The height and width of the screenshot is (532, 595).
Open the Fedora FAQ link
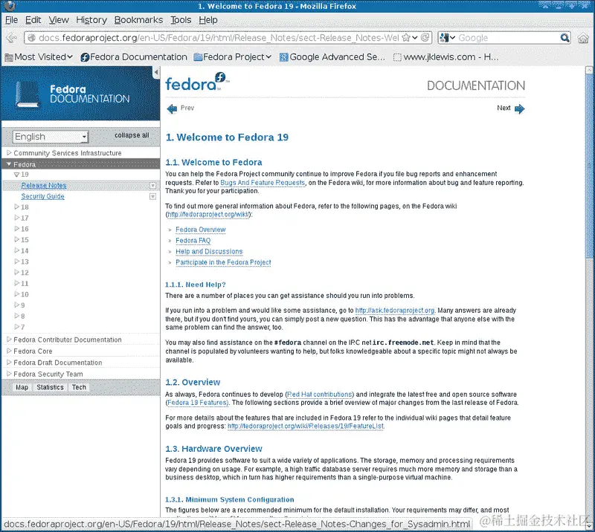[193, 241]
